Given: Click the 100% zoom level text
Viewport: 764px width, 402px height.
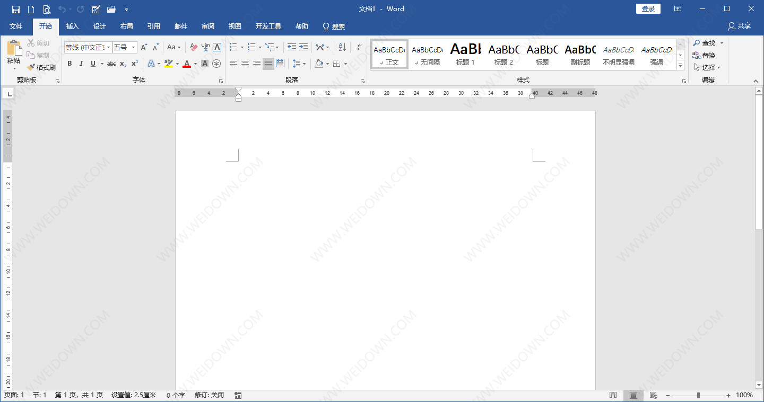Looking at the screenshot, I should coord(744,395).
